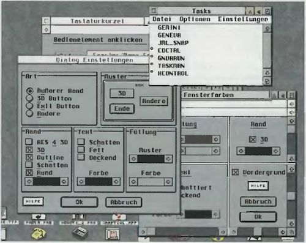Enable the AES 4 3D checkbox
The height and width of the screenshot is (243, 306).
(x=29, y=141)
